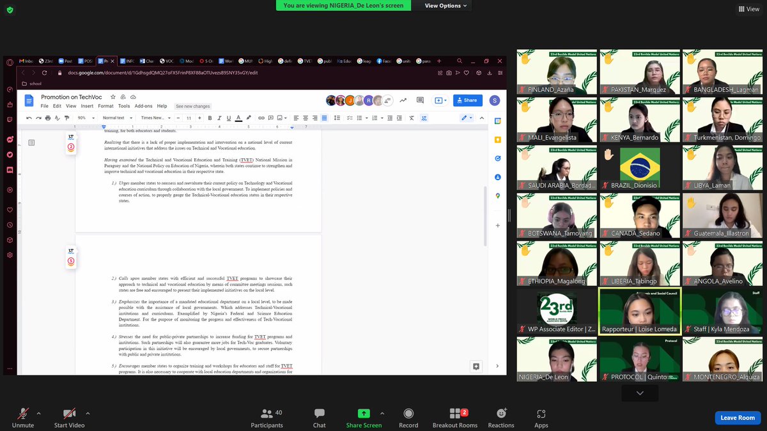This screenshot has width=767, height=431.
Task: Open Zoom Reactions
Action: (x=501, y=418)
